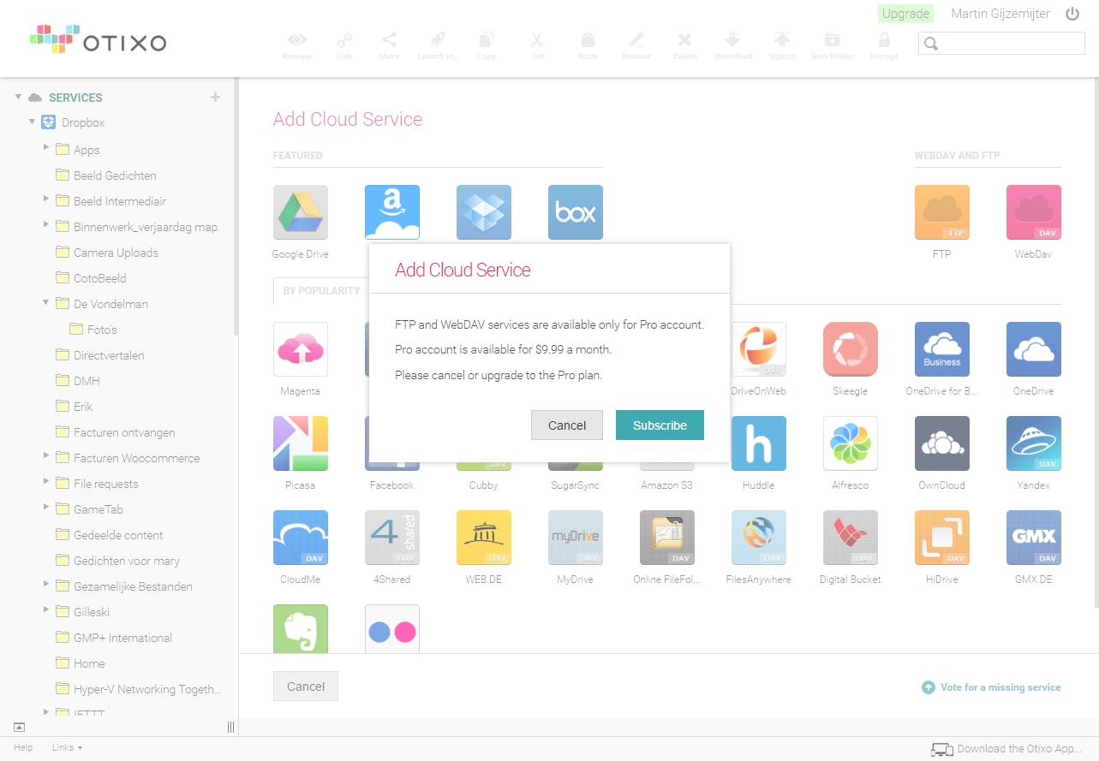Open Vote for a missing service link
1099x761 pixels.
pyautogui.click(x=991, y=687)
